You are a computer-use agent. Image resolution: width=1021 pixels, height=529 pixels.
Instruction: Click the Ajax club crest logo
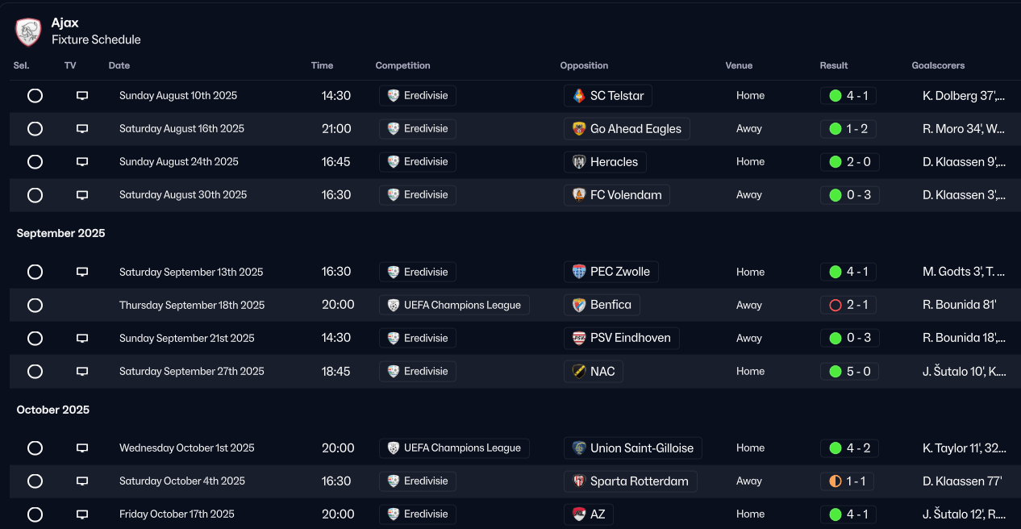(x=28, y=31)
